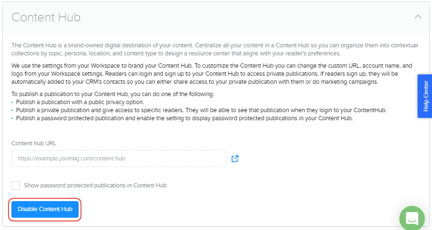
Task: Open the Help Center side tab
Action: click(425, 96)
